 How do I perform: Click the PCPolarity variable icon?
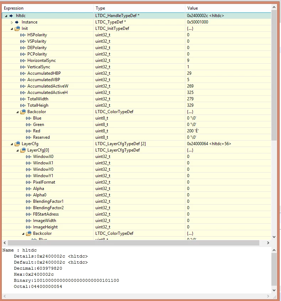(x=23, y=54)
